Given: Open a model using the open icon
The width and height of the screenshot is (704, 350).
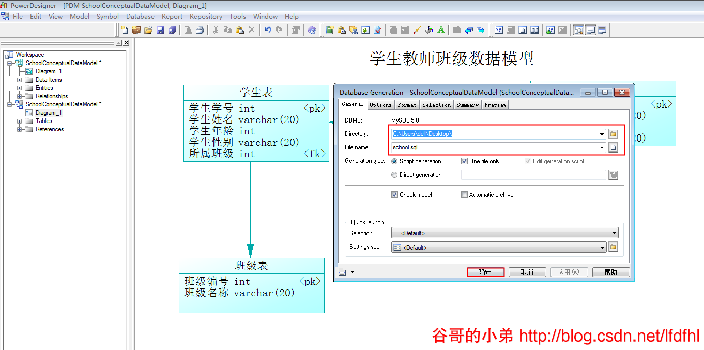Looking at the screenshot, I should [x=149, y=29].
